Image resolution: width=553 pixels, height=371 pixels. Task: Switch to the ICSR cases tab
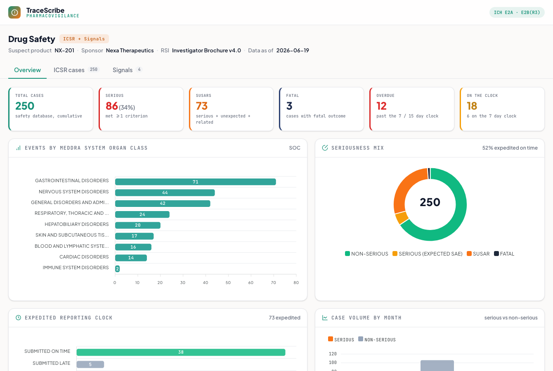[x=76, y=70]
